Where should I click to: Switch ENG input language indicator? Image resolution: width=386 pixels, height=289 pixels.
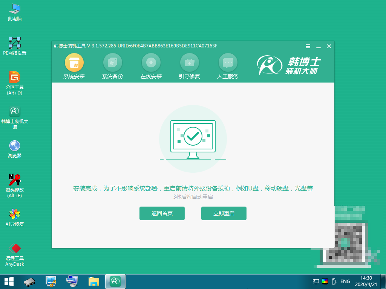(345, 281)
